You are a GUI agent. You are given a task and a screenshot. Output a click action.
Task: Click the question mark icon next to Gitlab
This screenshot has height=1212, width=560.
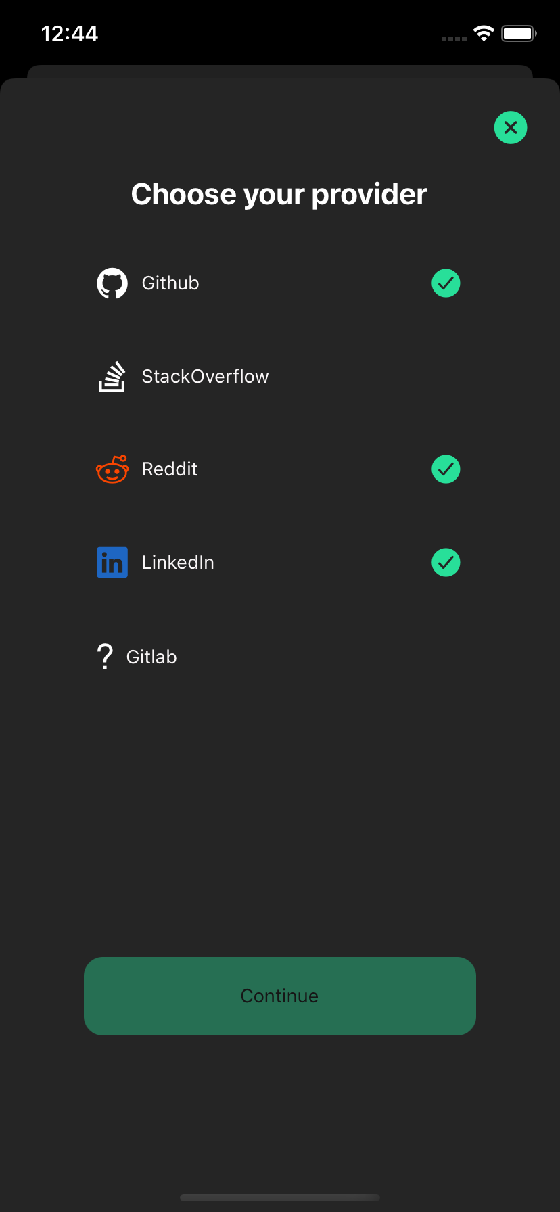pyautogui.click(x=105, y=656)
